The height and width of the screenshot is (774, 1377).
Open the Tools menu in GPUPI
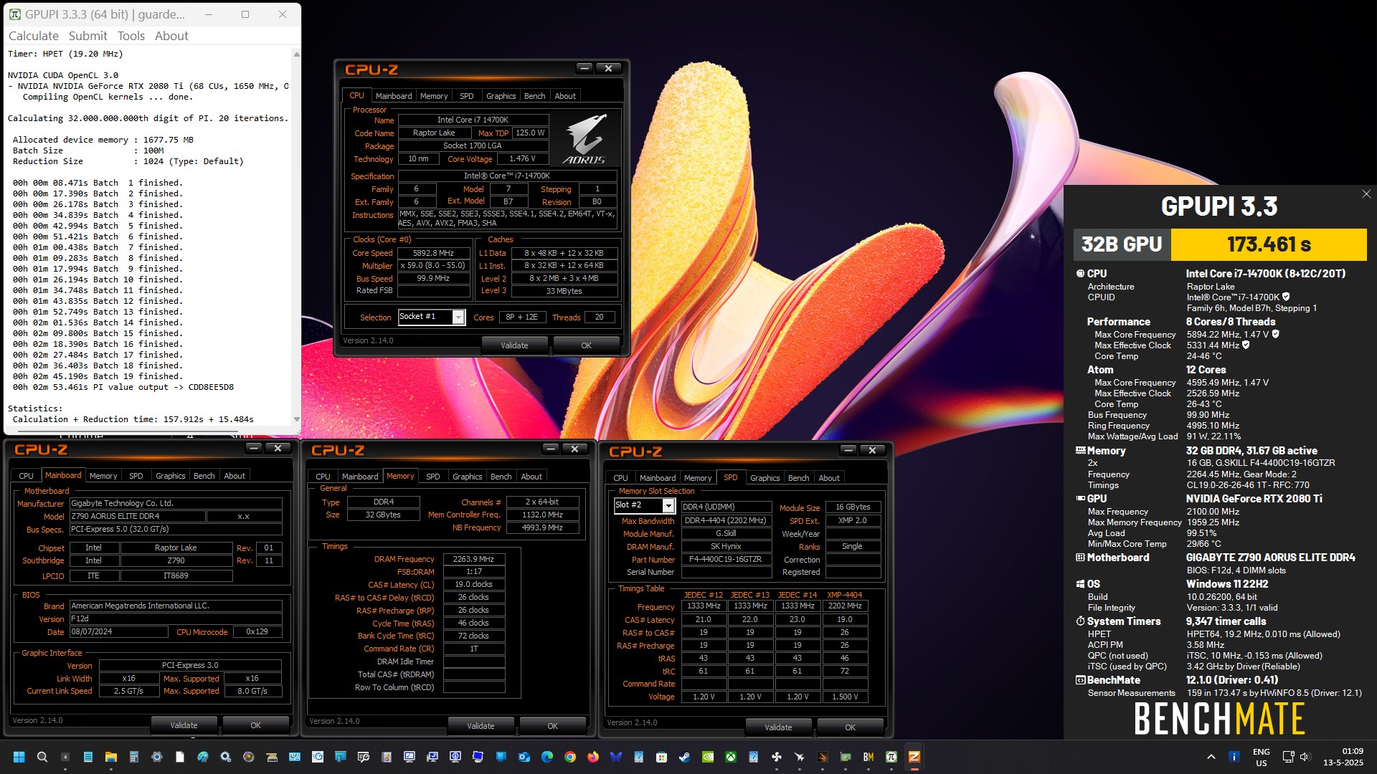(131, 36)
